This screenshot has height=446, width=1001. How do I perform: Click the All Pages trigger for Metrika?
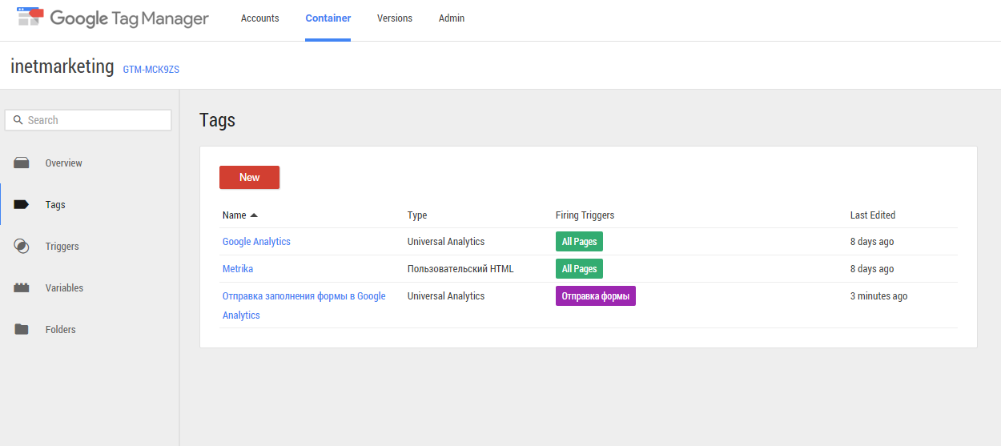579,269
